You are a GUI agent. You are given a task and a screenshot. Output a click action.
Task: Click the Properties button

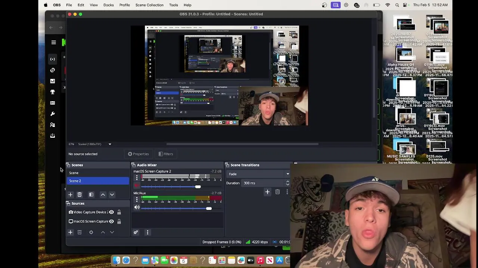pos(139,154)
